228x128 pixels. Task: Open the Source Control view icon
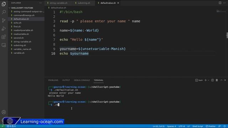[4, 20]
